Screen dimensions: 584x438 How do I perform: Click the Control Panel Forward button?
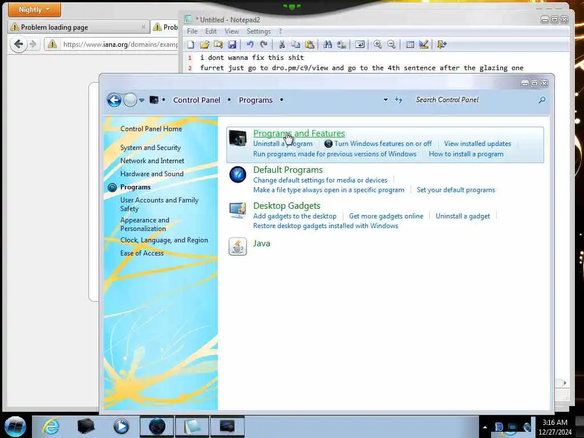130,100
